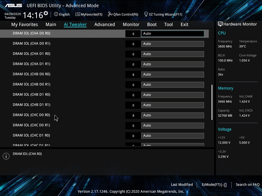Viewport: 262px width, 196px height.
Task: Click the Last Modified button
Action: (x=182, y=185)
